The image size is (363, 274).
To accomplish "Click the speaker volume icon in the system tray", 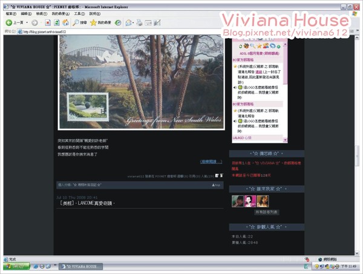I will coord(337,266).
